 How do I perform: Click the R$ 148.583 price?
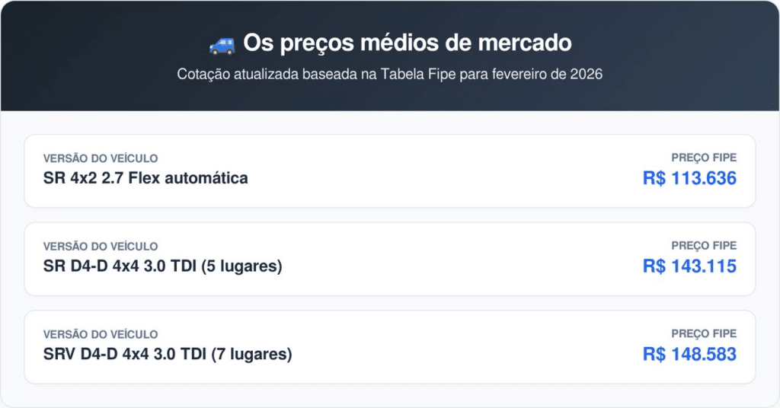click(x=689, y=355)
